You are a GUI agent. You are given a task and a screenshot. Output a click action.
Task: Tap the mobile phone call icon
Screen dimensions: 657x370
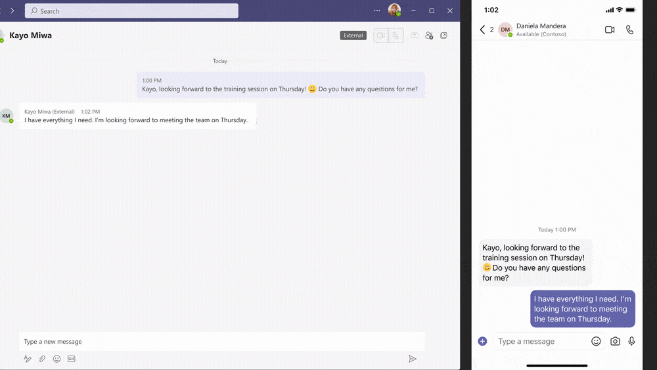[x=629, y=30]
